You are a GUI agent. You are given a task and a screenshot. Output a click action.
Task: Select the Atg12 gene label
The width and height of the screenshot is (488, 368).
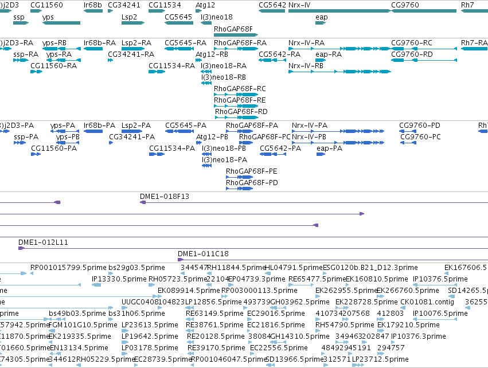205,5
